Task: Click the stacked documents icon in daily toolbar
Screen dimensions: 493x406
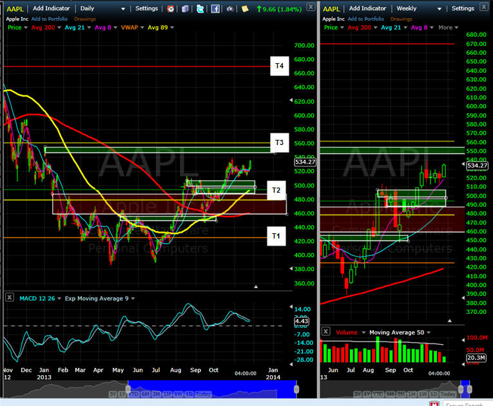Action: tap(185, 9)
